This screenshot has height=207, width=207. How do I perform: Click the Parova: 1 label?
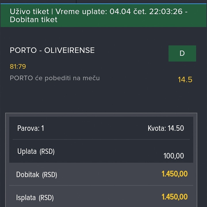[30, 128]
